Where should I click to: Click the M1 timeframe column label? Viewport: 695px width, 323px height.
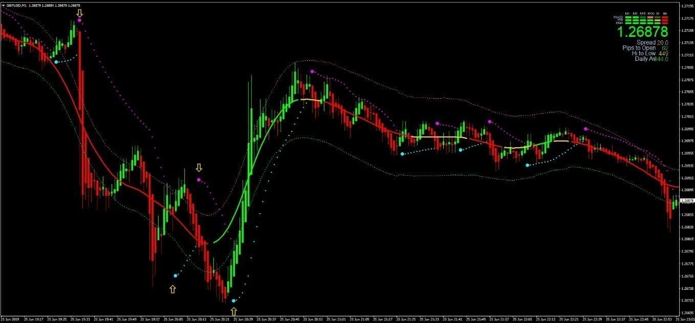pos(627,13)
